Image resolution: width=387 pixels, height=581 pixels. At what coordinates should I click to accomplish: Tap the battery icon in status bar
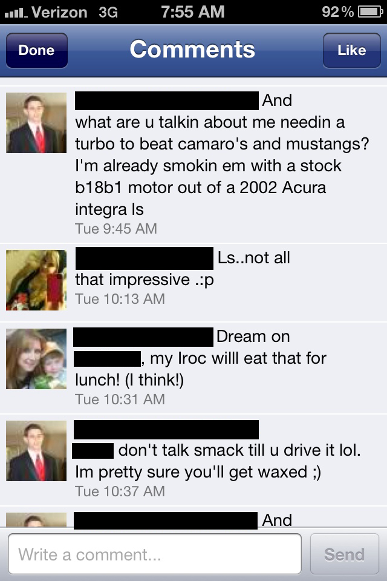(370, 12)
